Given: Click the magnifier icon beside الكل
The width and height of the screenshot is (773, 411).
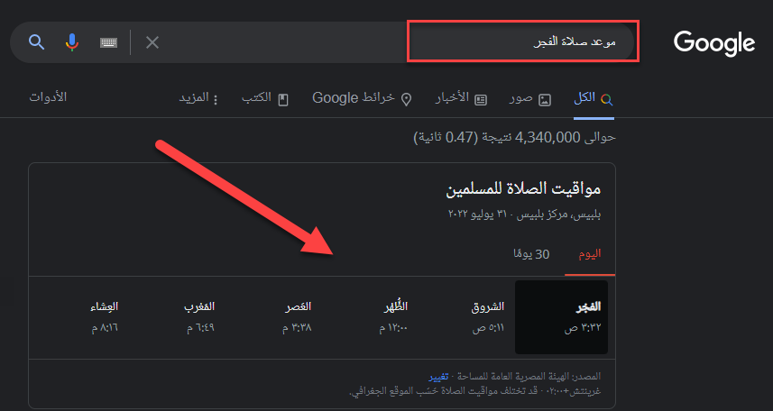Looking at the screenshot, I should (607, 100).
